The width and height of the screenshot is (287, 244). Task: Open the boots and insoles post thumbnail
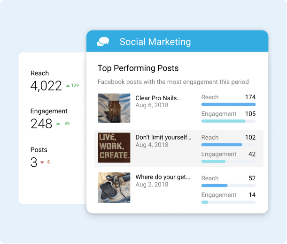tap(114, 188)
